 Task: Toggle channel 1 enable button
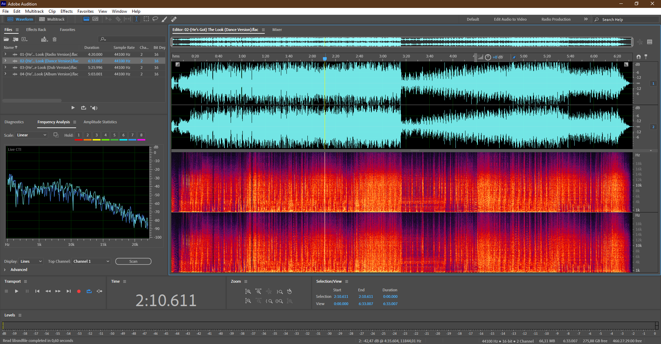(653, 83)
